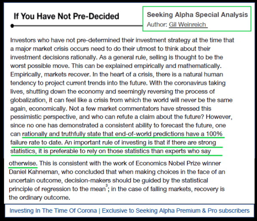Click the paragraph's first word "Investors"
The image size is (257, 221).
coord(23,40)
